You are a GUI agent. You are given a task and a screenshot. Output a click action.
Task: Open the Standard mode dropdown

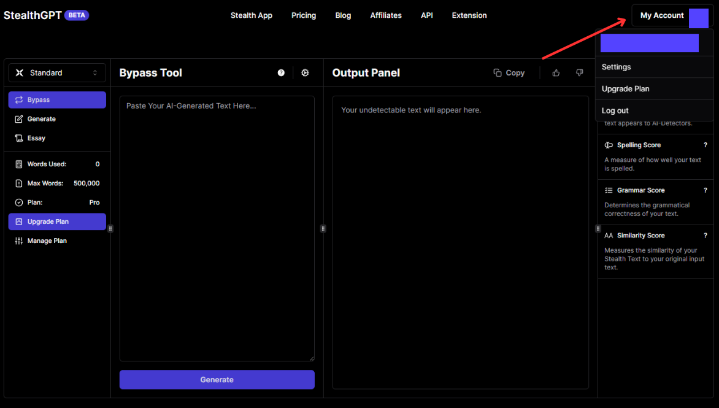click(57, 73)
